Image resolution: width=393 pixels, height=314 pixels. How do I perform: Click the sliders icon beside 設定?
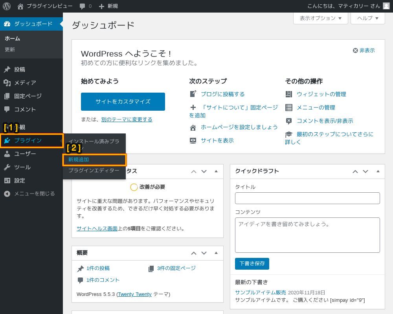pos(7,180)
